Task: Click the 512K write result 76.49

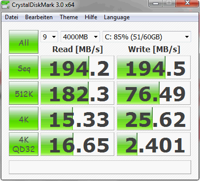Action: click(154, 93)
